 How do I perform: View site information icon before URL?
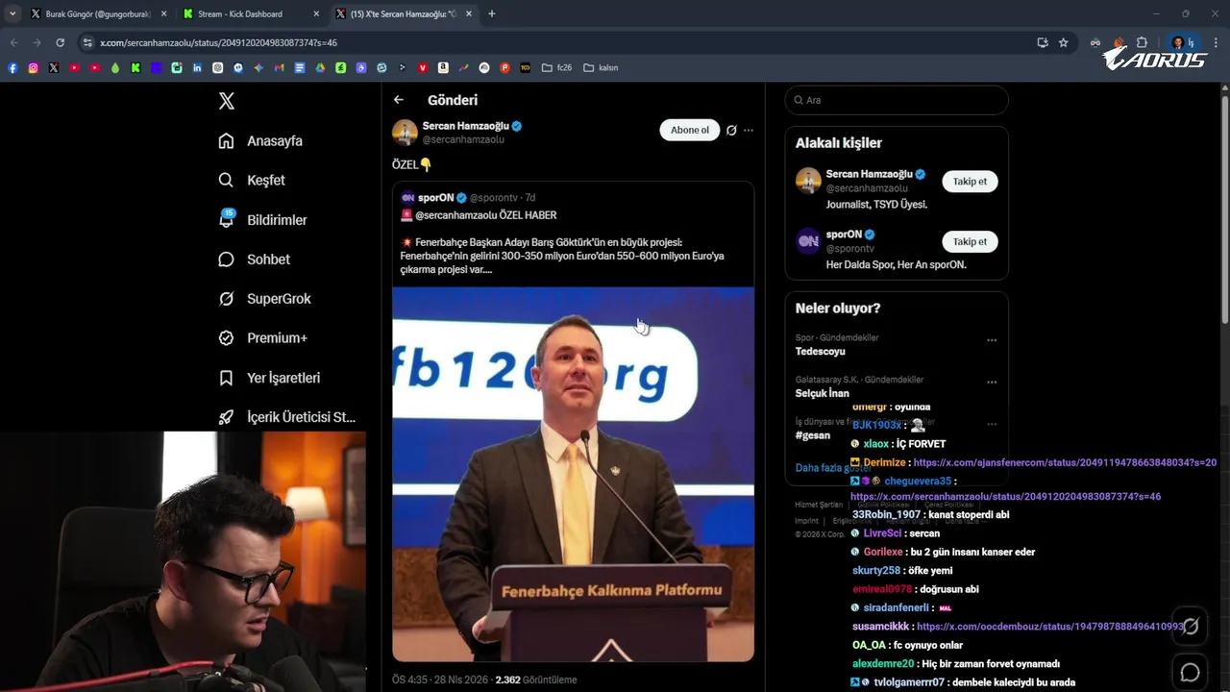[87, 43]
